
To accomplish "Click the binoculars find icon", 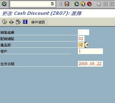I will point(105,4).
